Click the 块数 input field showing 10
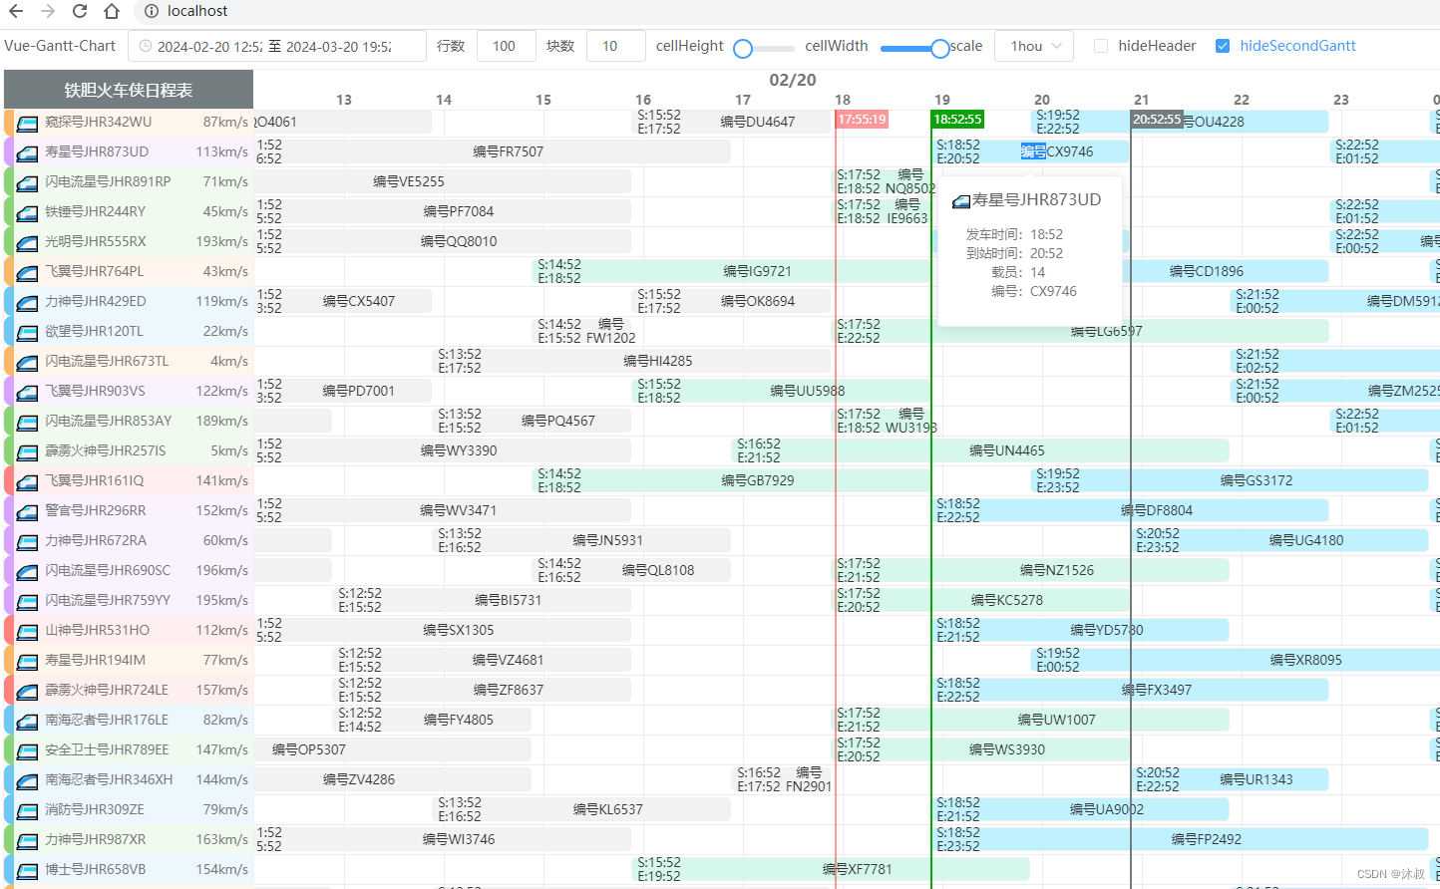Screen dimensions: 1440x889 click(x=616, y=46)
